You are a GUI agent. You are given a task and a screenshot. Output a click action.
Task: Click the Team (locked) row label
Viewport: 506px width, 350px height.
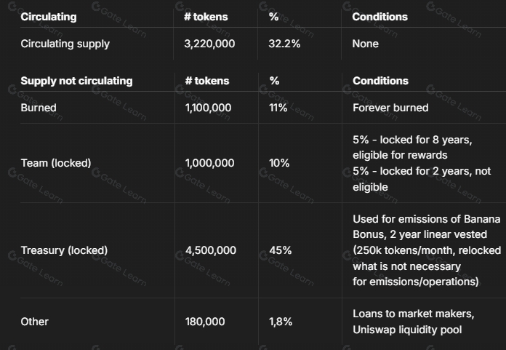click(56, 163)
